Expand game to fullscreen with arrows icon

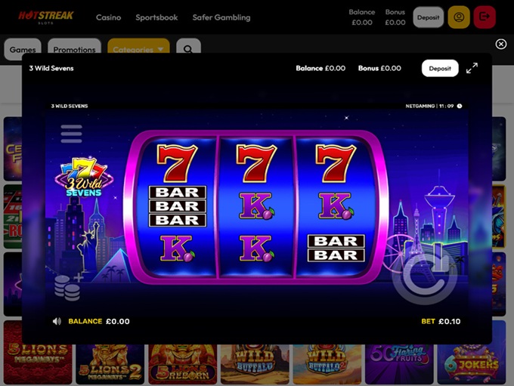coord(472,68)
